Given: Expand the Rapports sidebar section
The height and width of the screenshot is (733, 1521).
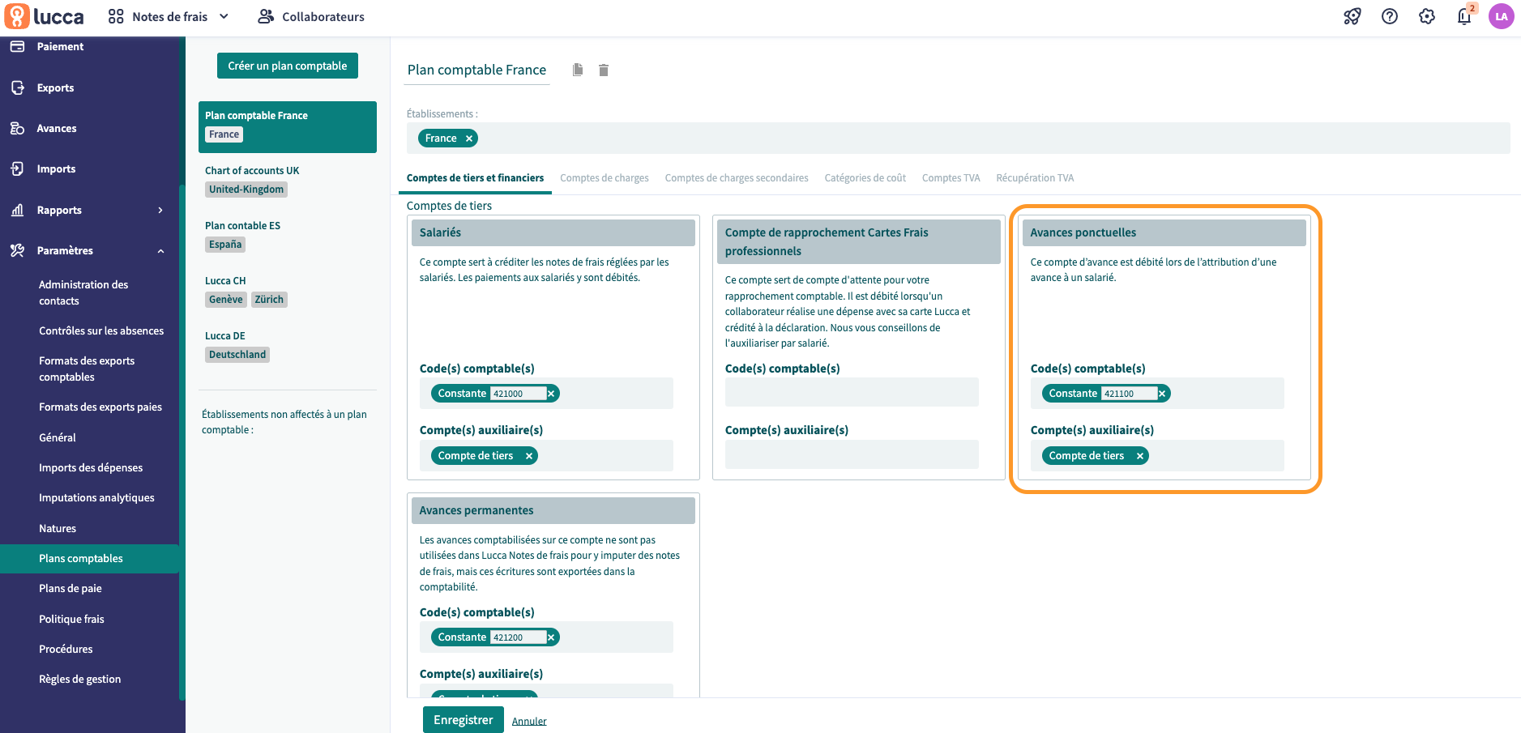Looking at the screenshot, I should coord(160,210).
